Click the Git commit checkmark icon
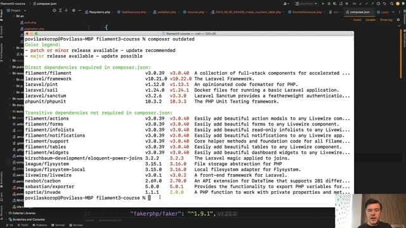Viewport: 406px width, 228px height. pos(366,4)
